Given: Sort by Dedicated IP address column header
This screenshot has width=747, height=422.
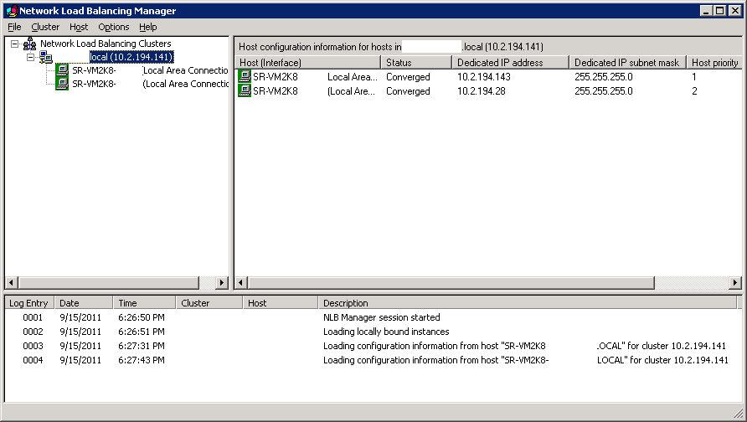Looking at the screenshot, I should click(509, 63).
